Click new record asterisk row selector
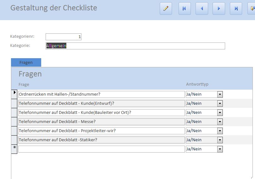 14,149
